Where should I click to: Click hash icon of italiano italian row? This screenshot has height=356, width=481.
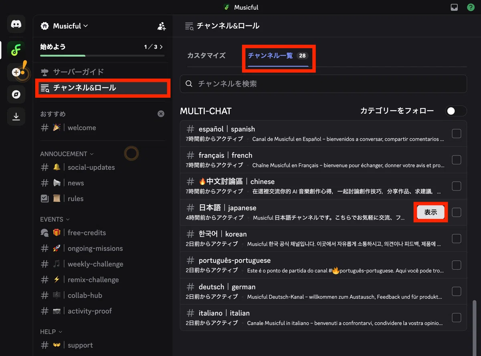[190, 313]
